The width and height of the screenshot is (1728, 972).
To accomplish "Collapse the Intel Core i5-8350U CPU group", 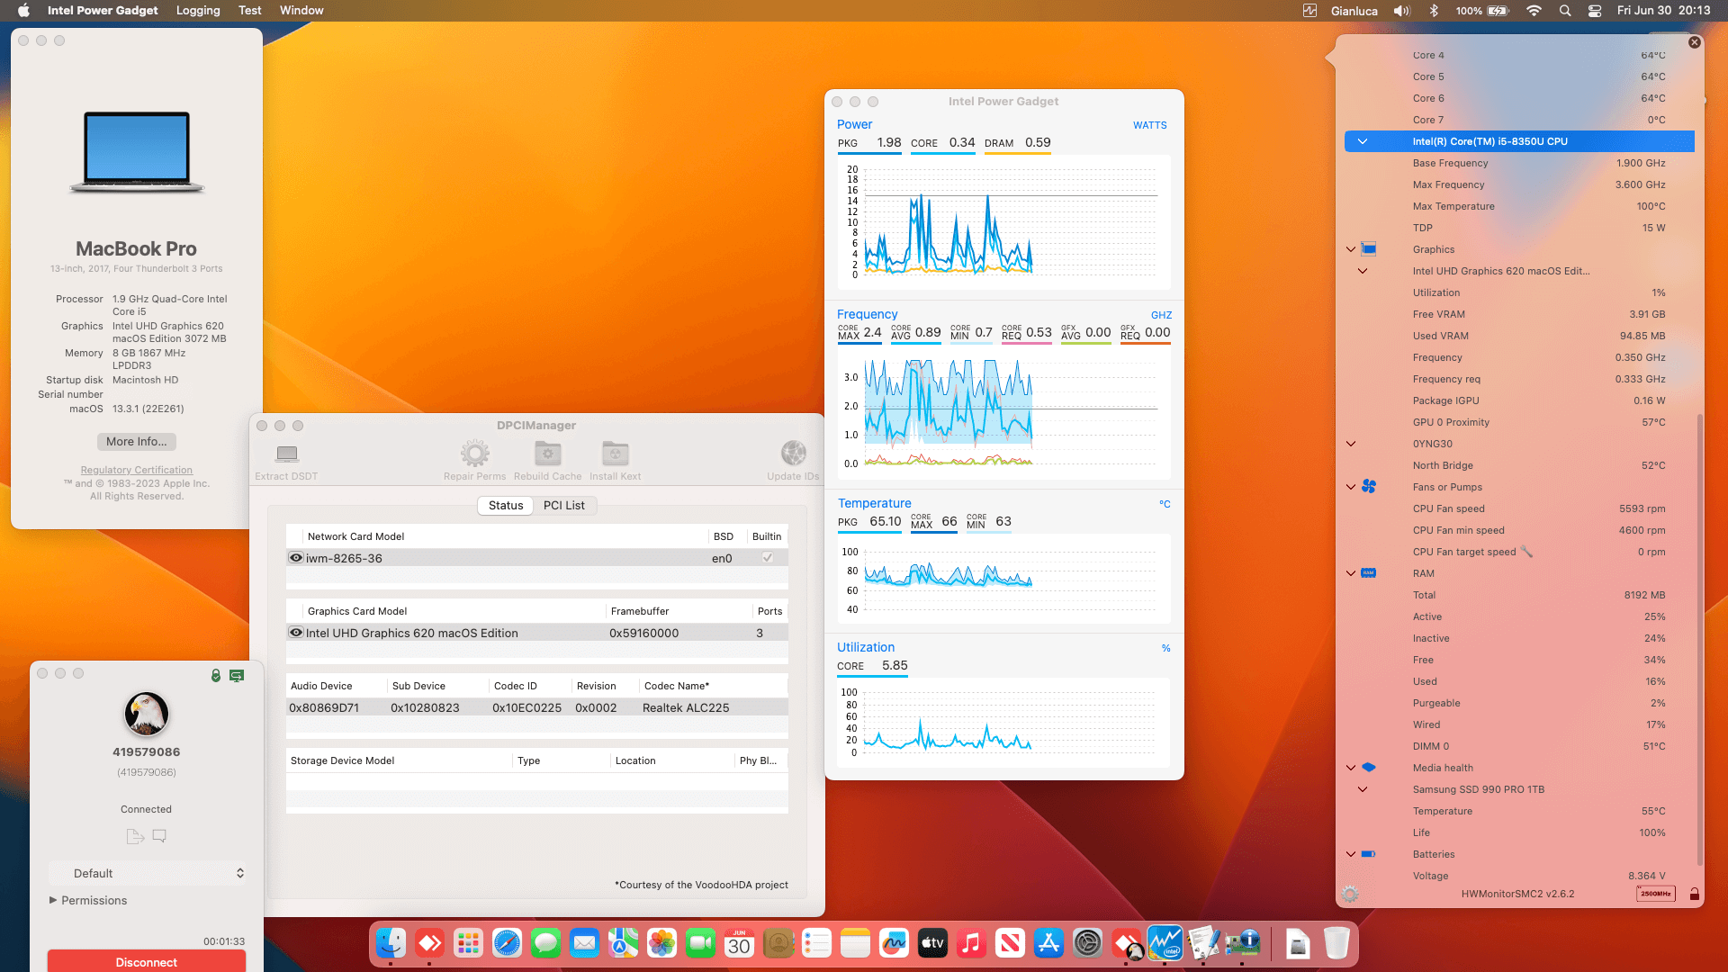I will tap(1363, 141).
